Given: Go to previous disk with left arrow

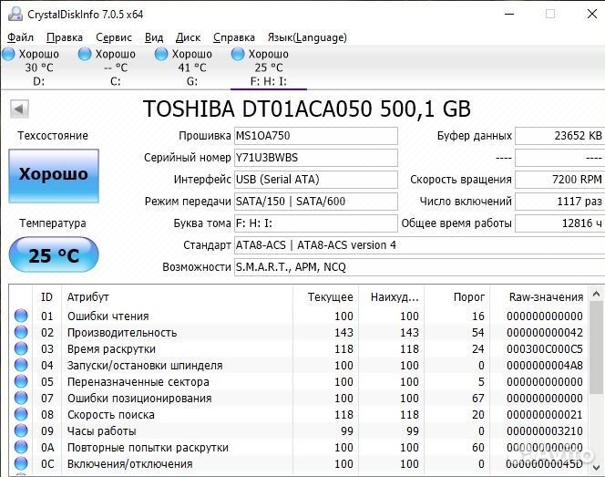Looking at the screenshot, I should 19,109.
